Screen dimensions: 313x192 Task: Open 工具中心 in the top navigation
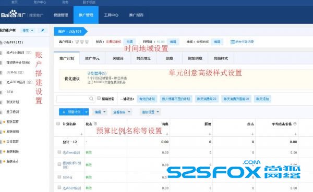point(111,15)
